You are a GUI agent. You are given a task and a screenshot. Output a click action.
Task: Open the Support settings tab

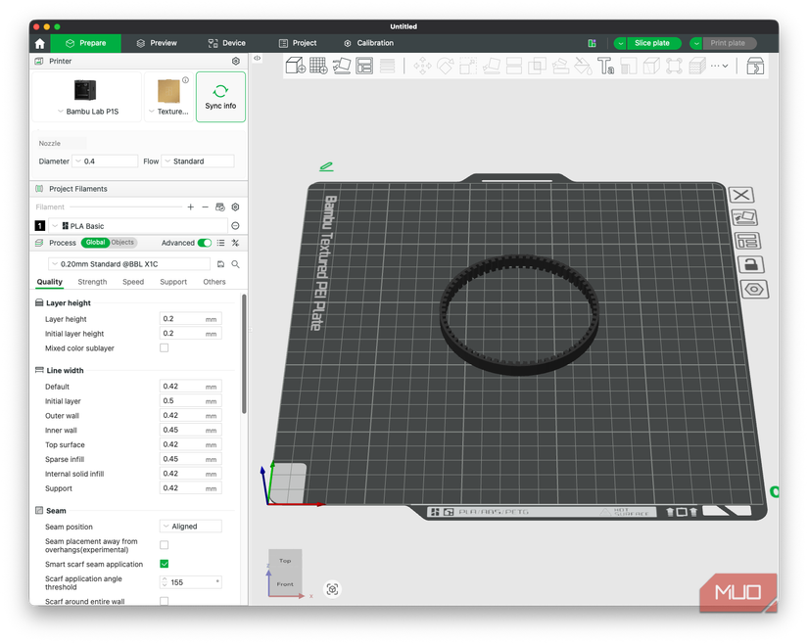pyautogui.click(x=173, y=282)
